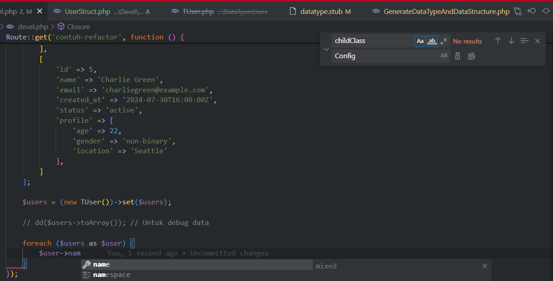Click the Replace All icon
553x281 pixels.
[471, 56]
